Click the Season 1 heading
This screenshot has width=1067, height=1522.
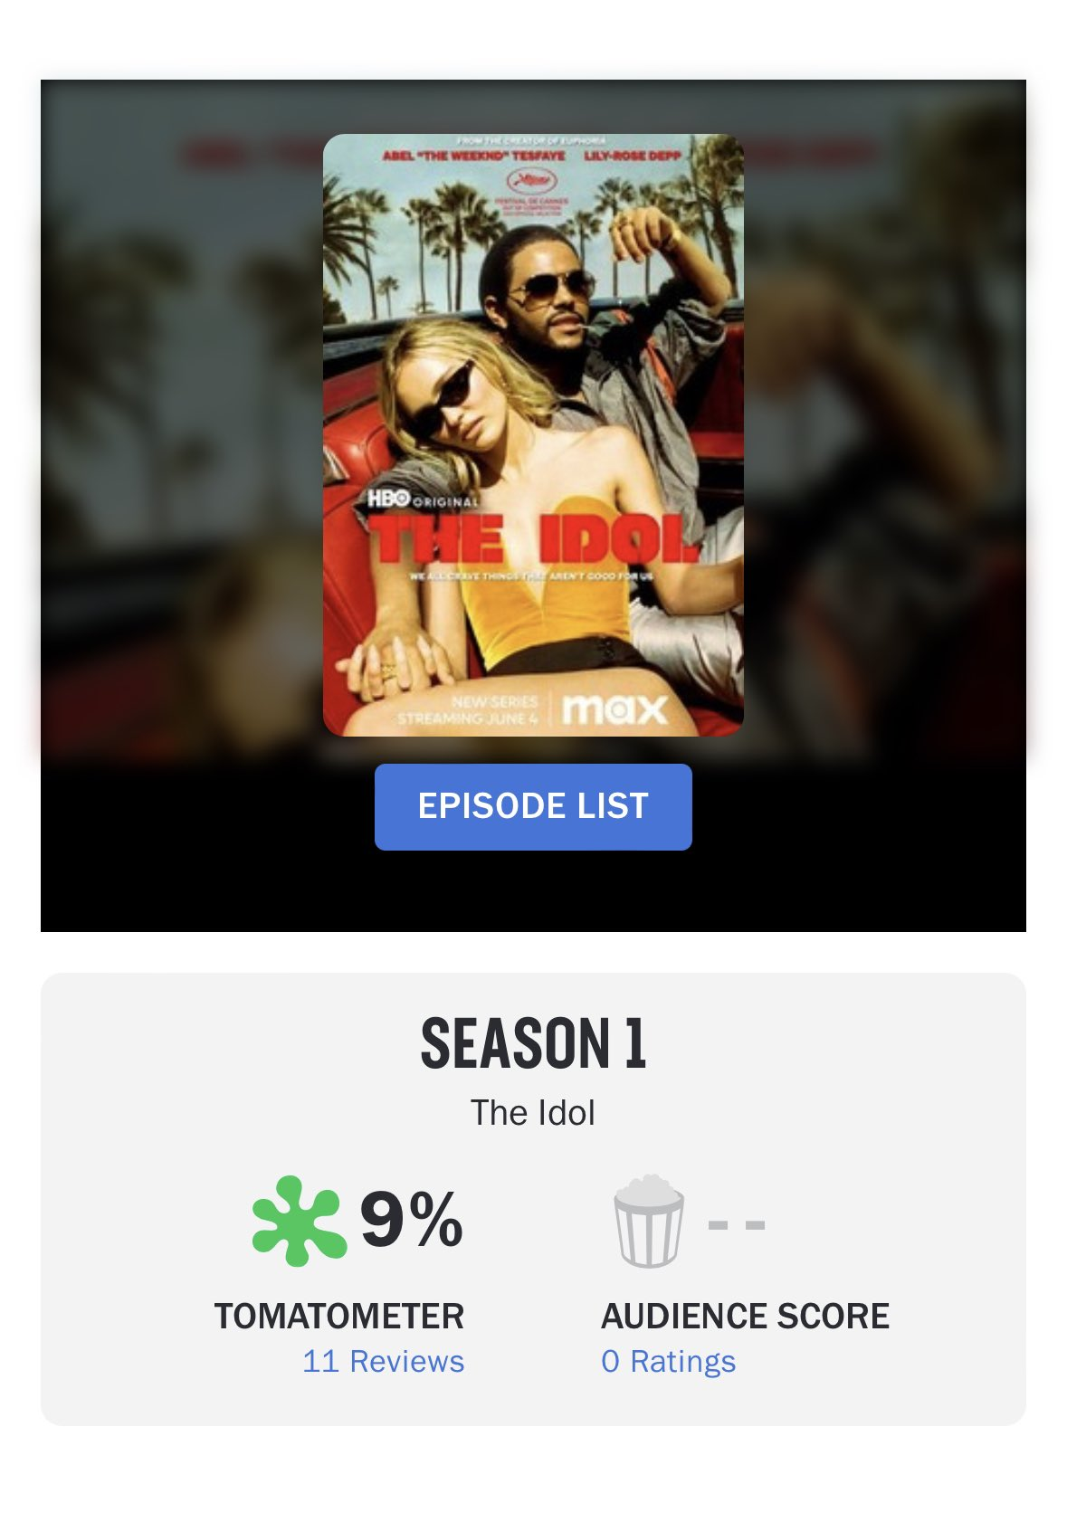533,1042
